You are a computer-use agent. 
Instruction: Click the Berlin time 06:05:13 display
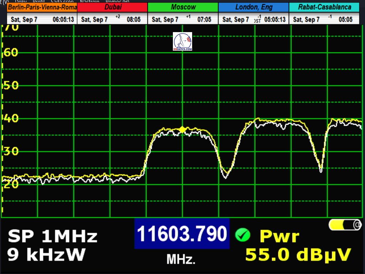tap(63, 20)
